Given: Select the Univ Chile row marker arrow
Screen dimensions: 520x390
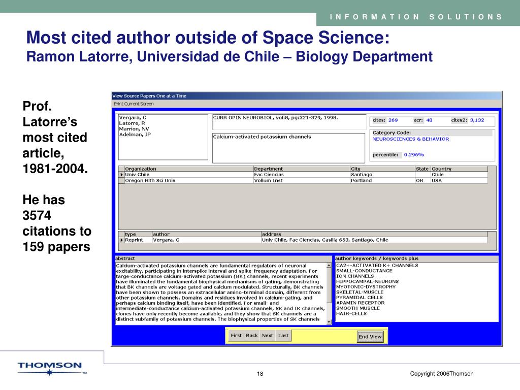Looking at the screenshot, I should pos(122,175).
